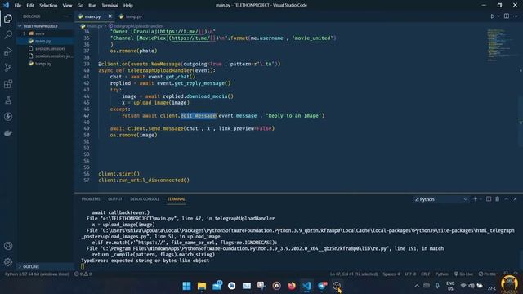Open the Manage gear settings
The width and height of the screenshot is (523, 294).
coord(8,262)
